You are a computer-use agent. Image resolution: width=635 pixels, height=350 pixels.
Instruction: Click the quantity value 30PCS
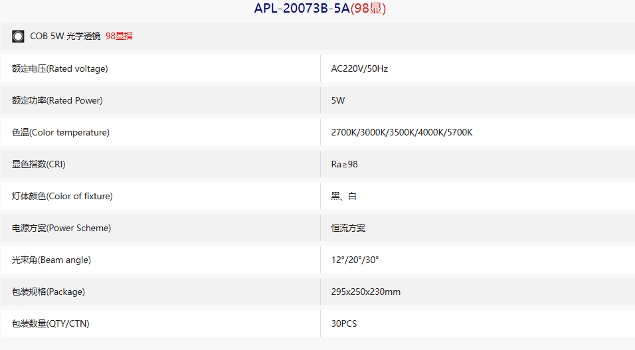[344, 323]
